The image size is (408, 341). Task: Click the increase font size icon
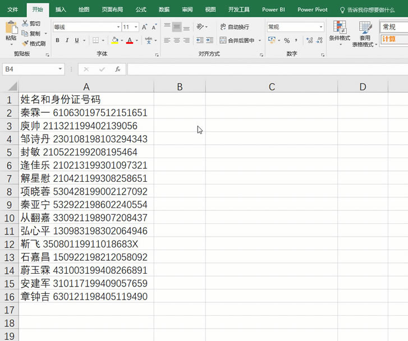click(x=145, y=27)
